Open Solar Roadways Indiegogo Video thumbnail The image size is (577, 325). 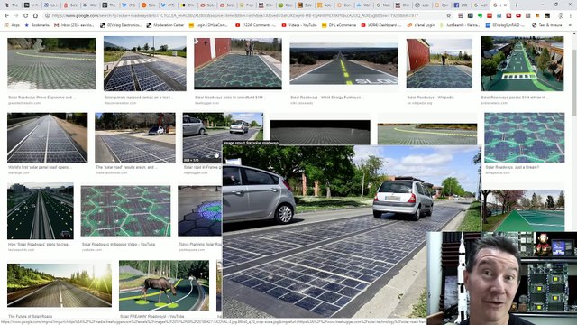coord(125,210)
